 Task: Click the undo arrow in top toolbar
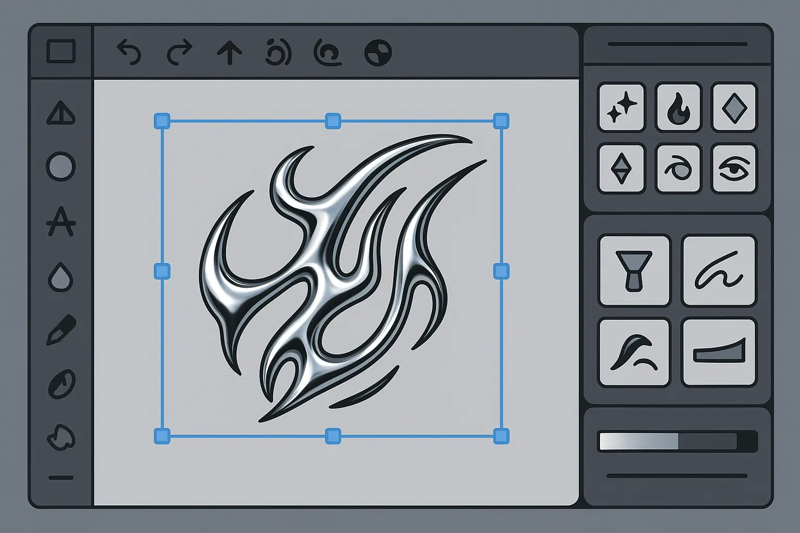[129, 53]
